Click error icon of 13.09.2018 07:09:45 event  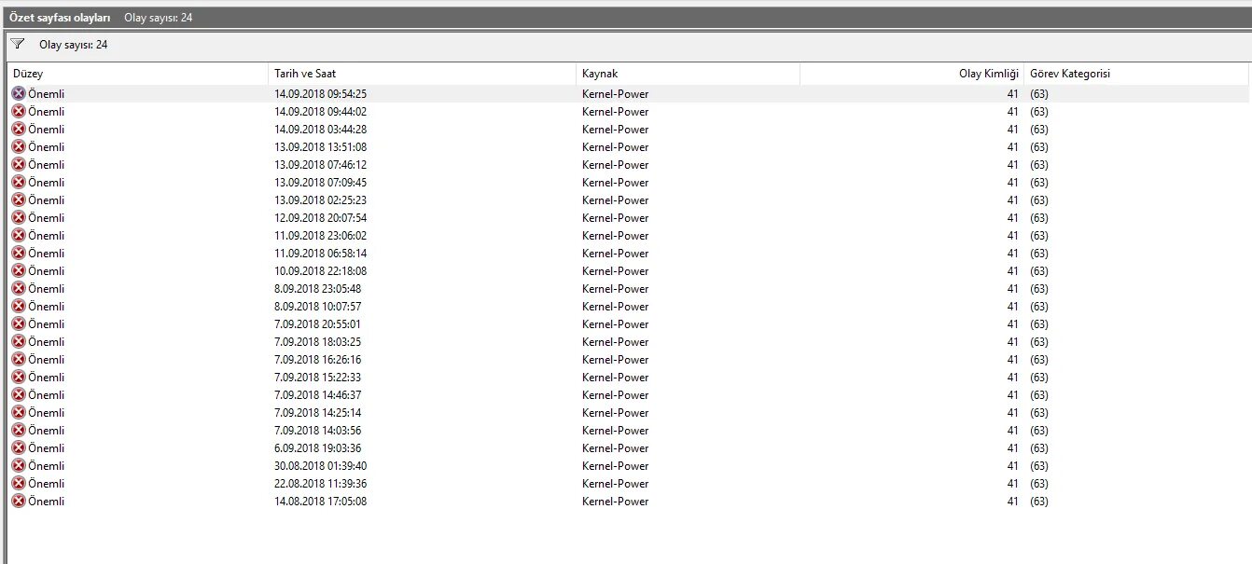(x=19, y=182)
